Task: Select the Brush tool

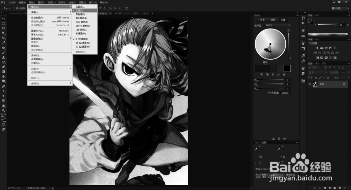Action: point(4,53)
